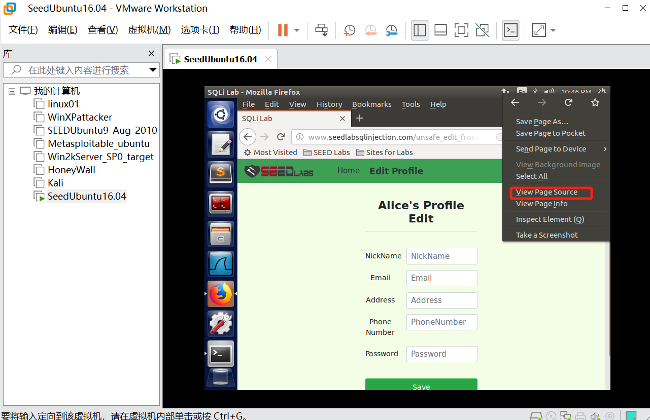The image size is (650, 420).
Task: Open Firefox Bookmarks menu
Action: pos(372,104)
